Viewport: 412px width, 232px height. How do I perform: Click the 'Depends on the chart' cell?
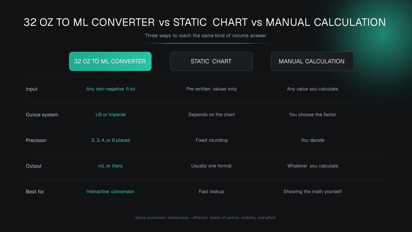[212, 114]
